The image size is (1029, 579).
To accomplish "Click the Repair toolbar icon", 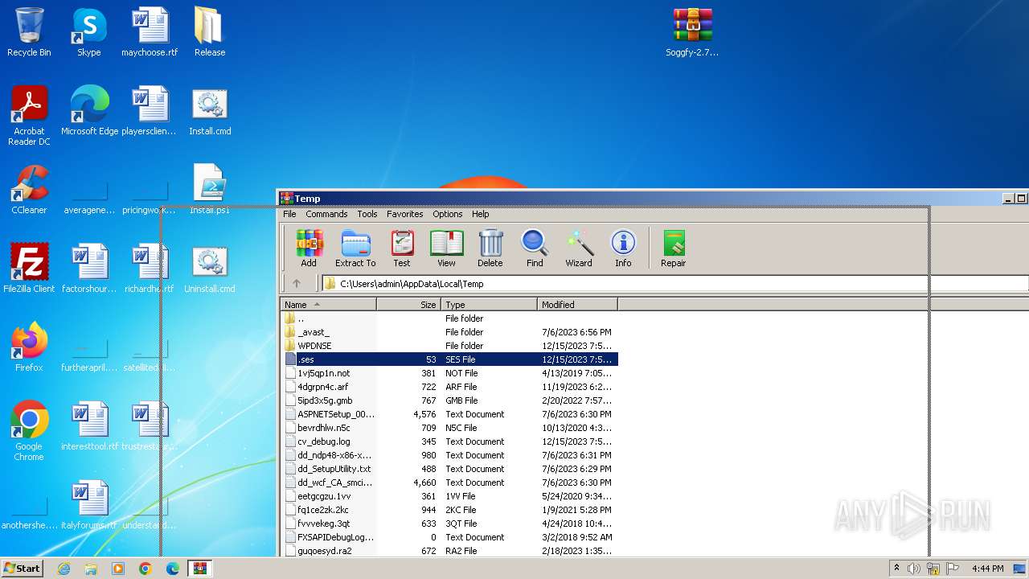I will click(x=674, y=248).
